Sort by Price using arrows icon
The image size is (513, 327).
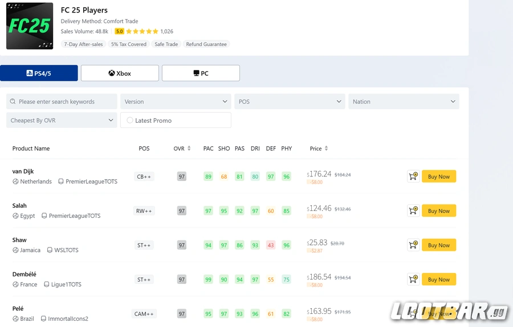pos(326,148)
